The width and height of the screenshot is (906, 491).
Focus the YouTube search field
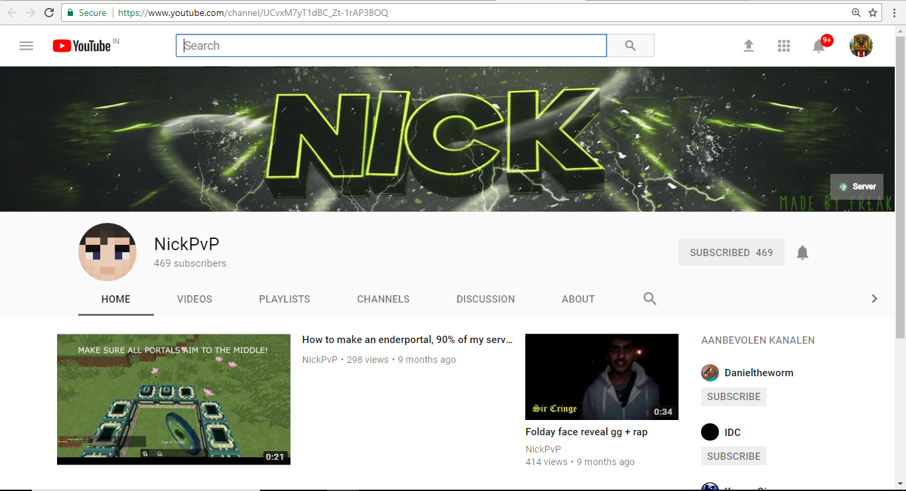(391, 46)
